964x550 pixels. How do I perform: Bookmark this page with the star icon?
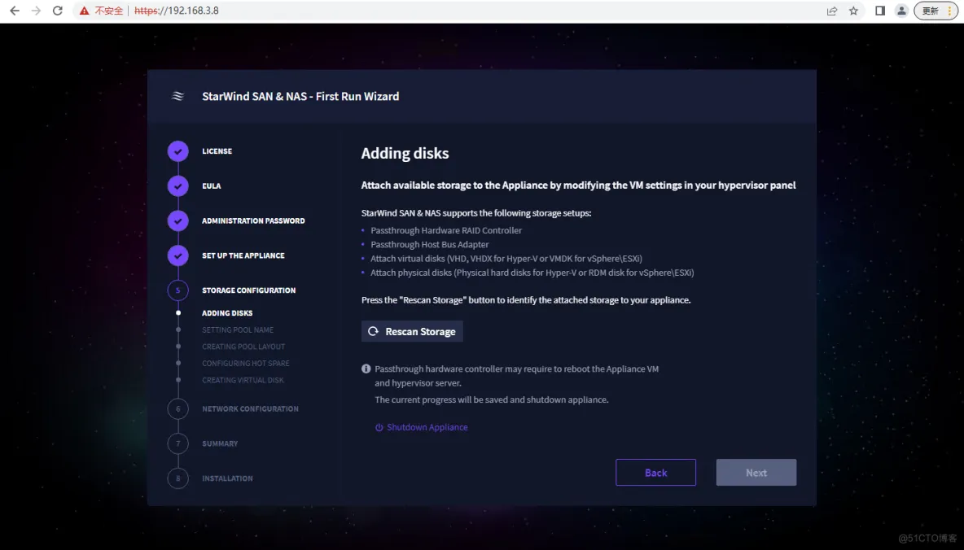pos(853,11)
